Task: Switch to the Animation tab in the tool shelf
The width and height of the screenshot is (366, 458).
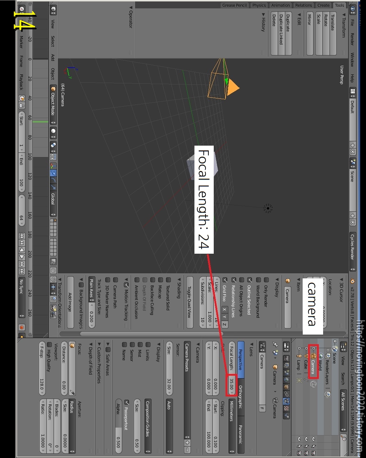Action: click(x=280, y=5)
